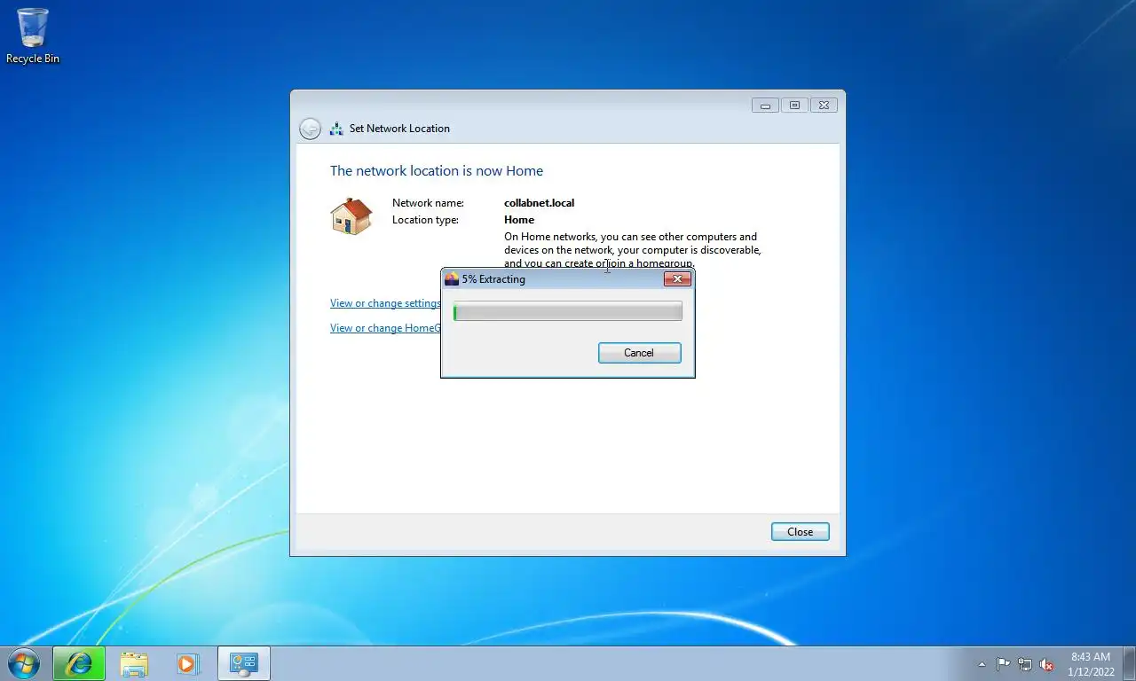The height and width of the screenshot is (681, 1136).
Task: Open View or change settings link
Action: [385, 303]
